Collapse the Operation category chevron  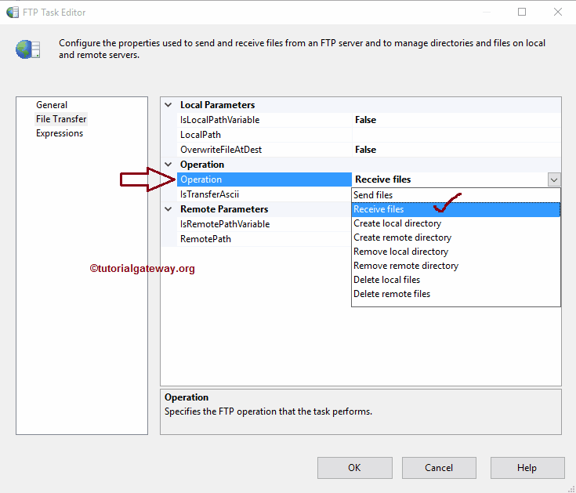(168, 165)
